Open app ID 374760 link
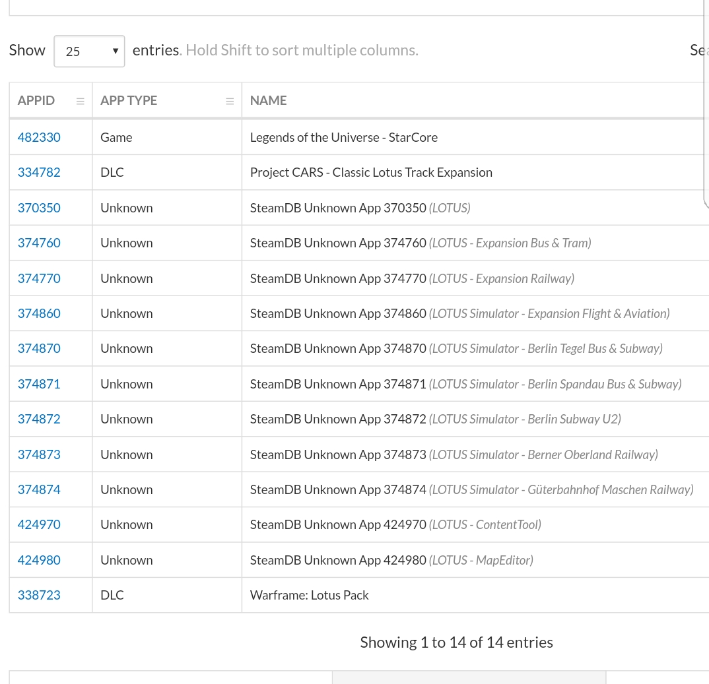Image resolution: width=709 pixels, height=684 pixels. (x=39, y=243)
